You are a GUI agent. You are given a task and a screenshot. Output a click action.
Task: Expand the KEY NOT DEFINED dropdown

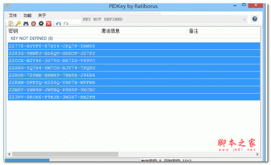point(244,19)
